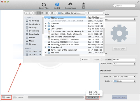Open Applications in the sidebar
The width and height of the screenshot is (140, 101).
coord(33,24)
